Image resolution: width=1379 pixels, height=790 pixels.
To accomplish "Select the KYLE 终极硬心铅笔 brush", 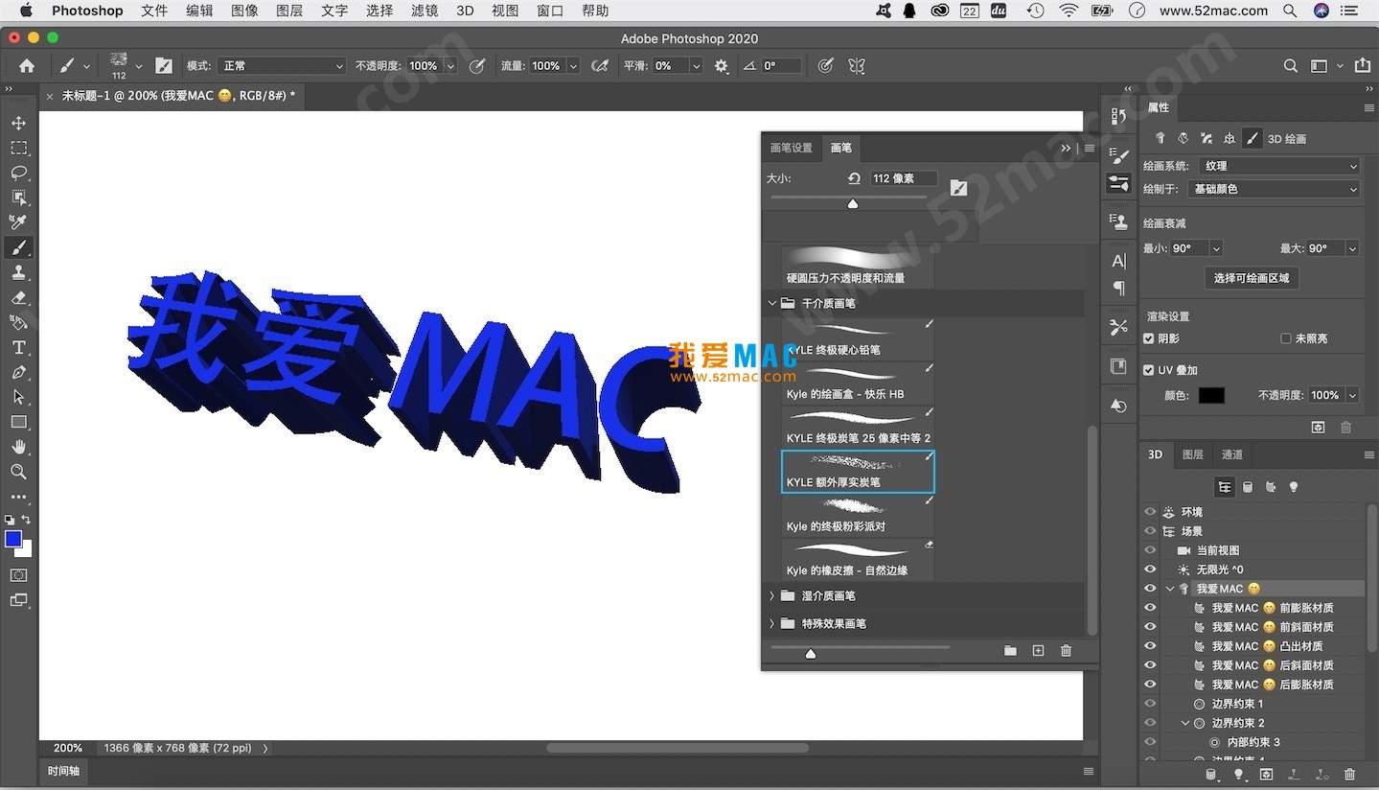I will pos(858,339).
